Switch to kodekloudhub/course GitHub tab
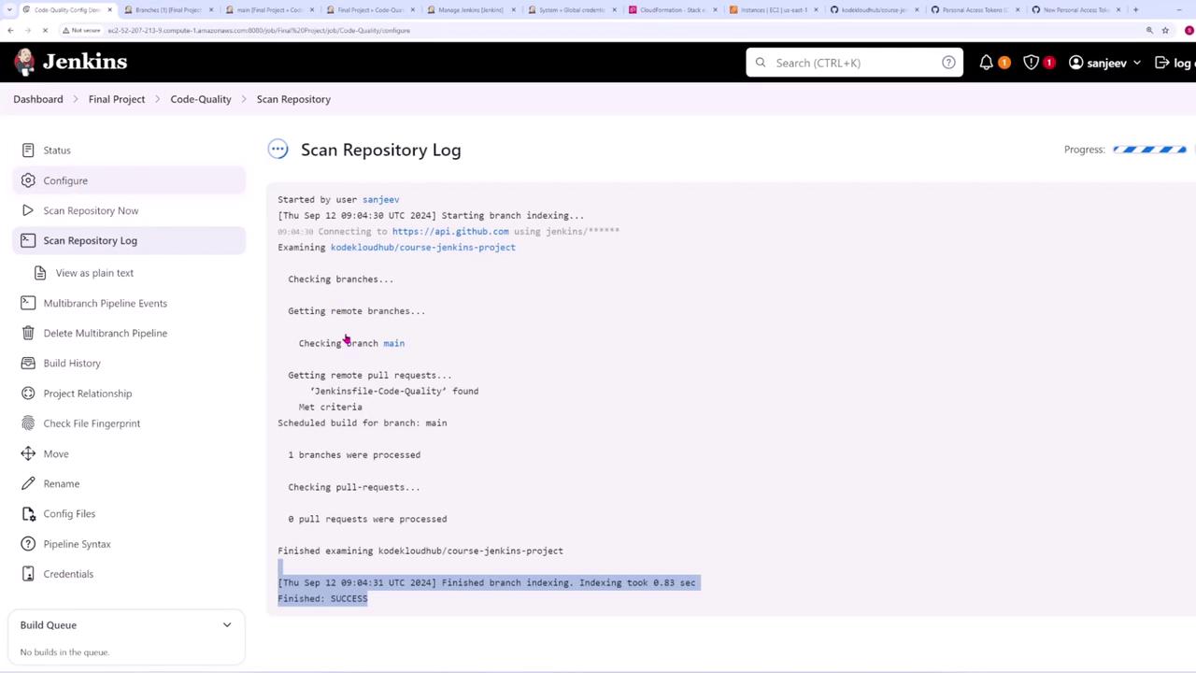This screenshot has width=1196, height=673. (x=874, y=9)
